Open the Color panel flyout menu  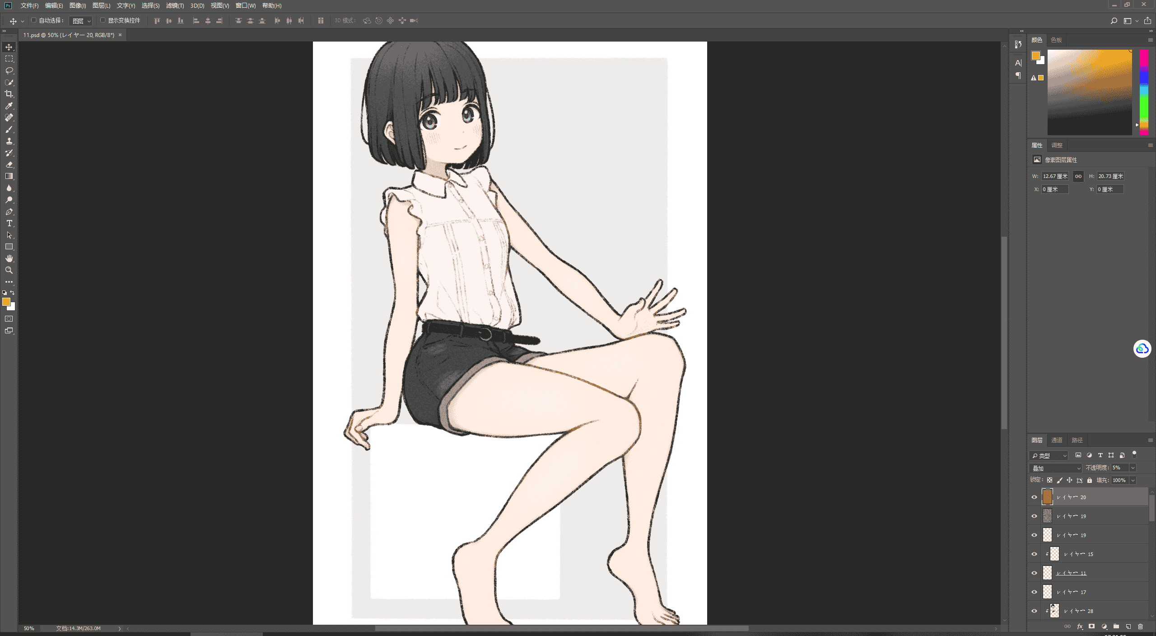[x=1150, y=40]
